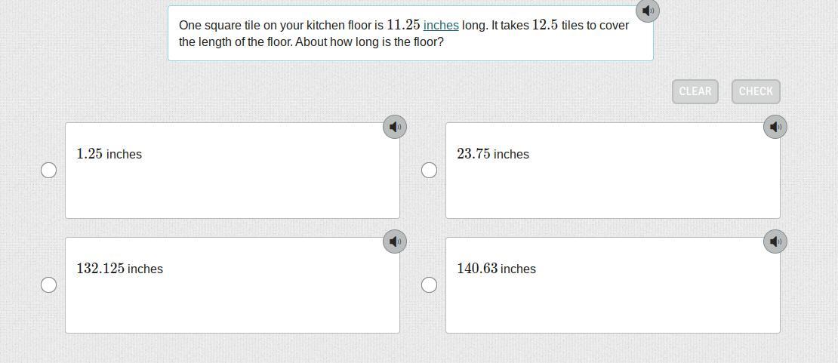Image resolution: width=838 pixels, height=363 pixels.
Task: Click the number 12.5 in the question
Action: point(545,25)
